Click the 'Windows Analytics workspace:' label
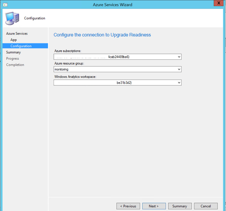Image resolution: width=226 pixels, height=211 pixels. [75, 77]
